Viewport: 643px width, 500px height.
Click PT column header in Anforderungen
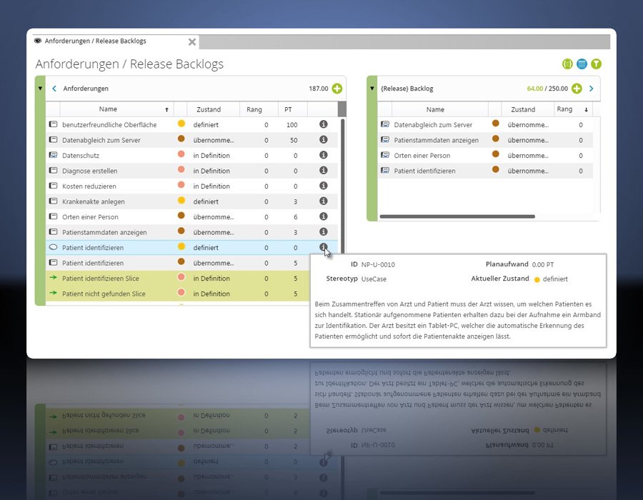pos(288,109)
